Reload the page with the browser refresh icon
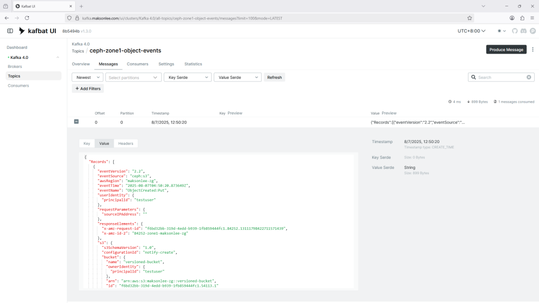 tap(27, 18)
